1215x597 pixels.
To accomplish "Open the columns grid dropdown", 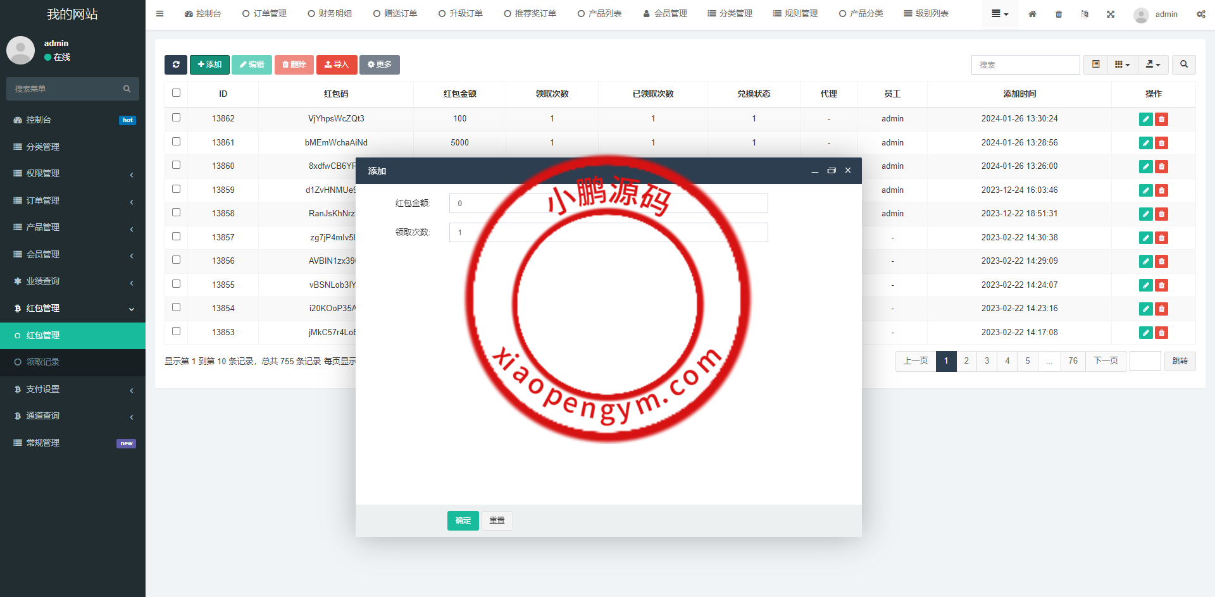I will coord(1122,65).
